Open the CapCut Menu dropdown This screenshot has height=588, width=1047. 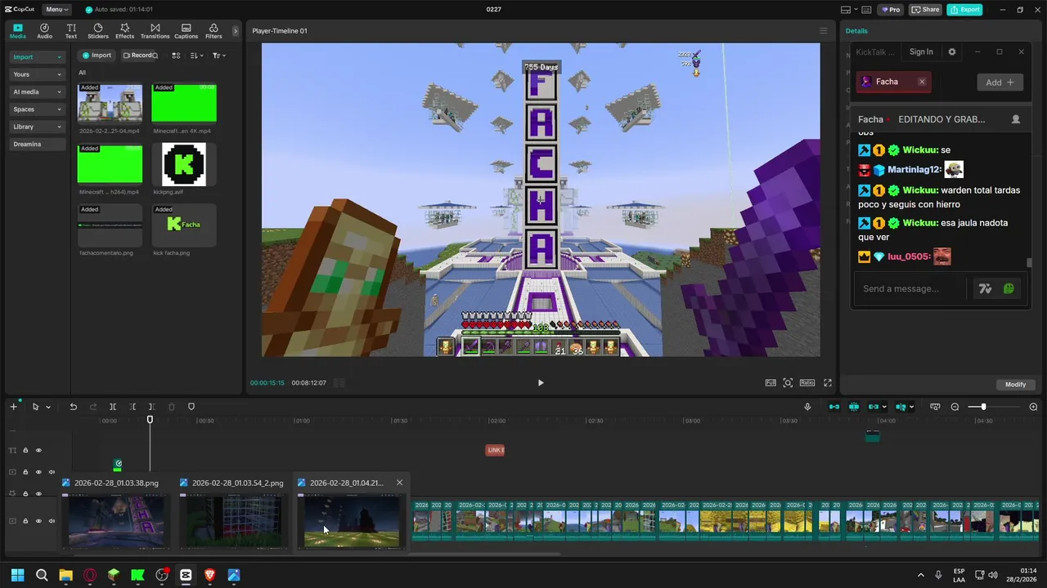[56, 9]
